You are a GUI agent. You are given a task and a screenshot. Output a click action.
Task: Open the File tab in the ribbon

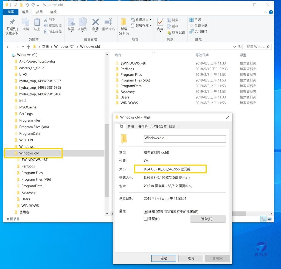pos(11,12)
